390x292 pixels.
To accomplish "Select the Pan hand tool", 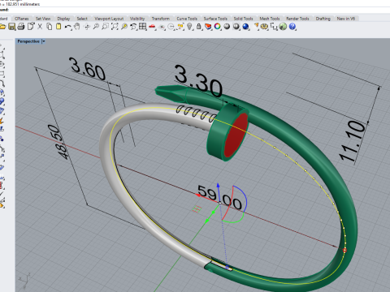I will click(x=77, y=27).
